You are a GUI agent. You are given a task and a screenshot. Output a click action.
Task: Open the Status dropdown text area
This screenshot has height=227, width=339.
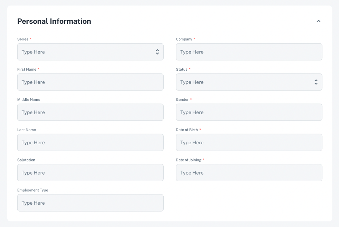[x=242, y=82]
